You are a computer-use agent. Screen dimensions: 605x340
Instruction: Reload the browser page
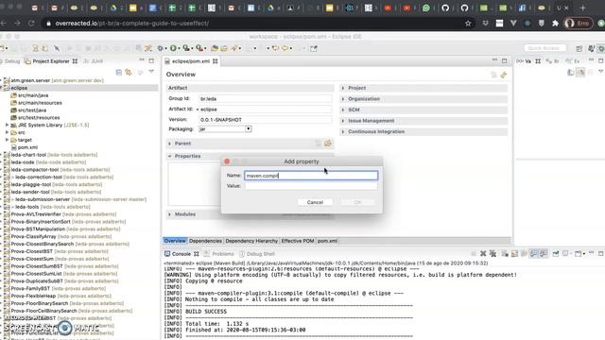click(x=31, y=24)
